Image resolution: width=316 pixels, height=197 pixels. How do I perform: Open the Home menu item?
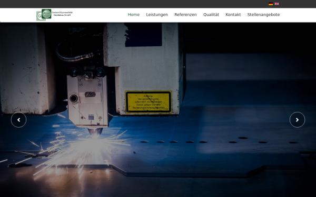click(134, 15)
